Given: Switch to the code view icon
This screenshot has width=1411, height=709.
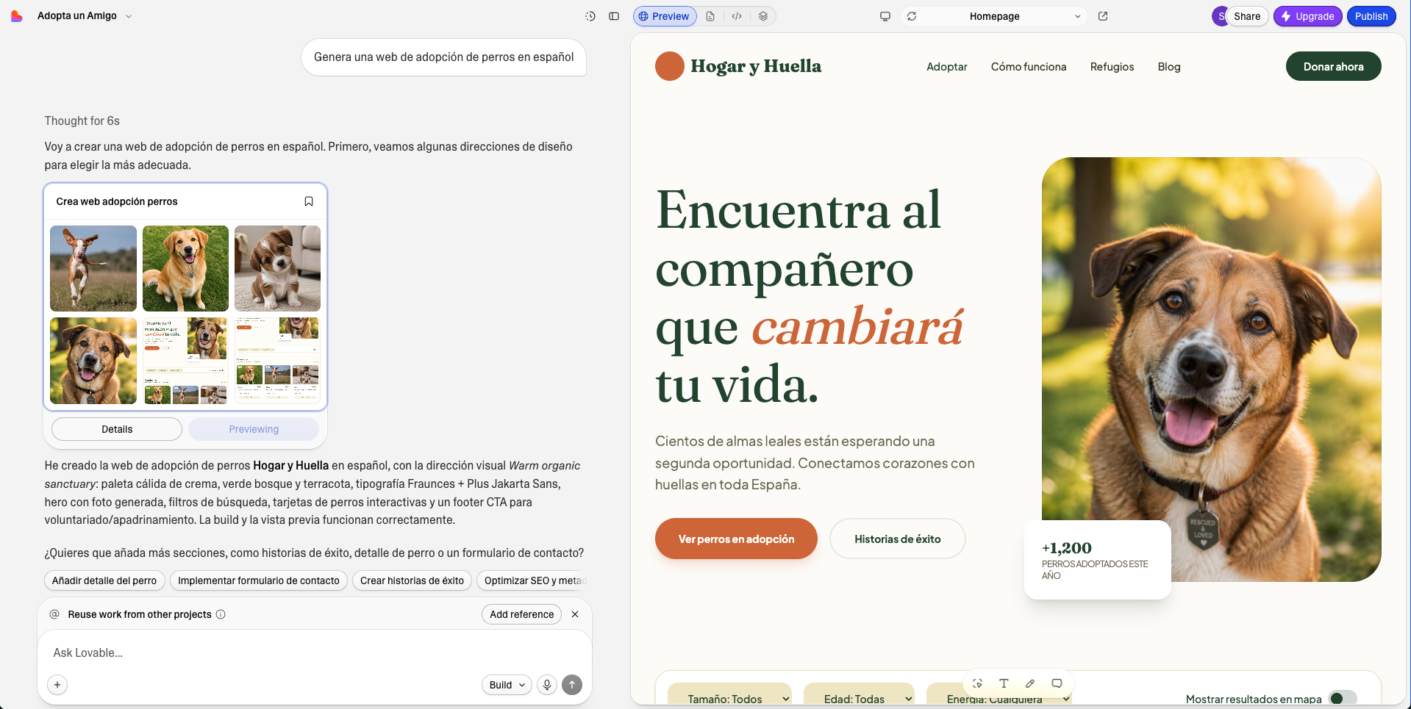Looking at the screenshot, I should pos(737,16).
